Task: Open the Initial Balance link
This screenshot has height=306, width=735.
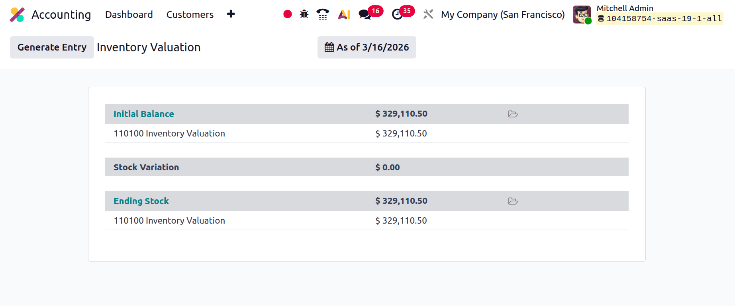Action: click(144, 114)
